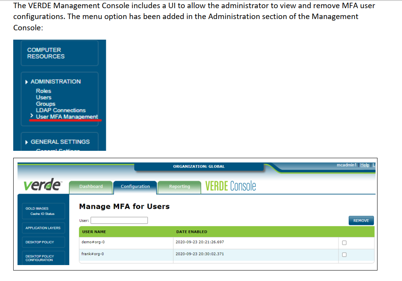Click date 2020-09-23 20:30:02.371
Screen dimensions: 402x281
[x=200, y=254]
